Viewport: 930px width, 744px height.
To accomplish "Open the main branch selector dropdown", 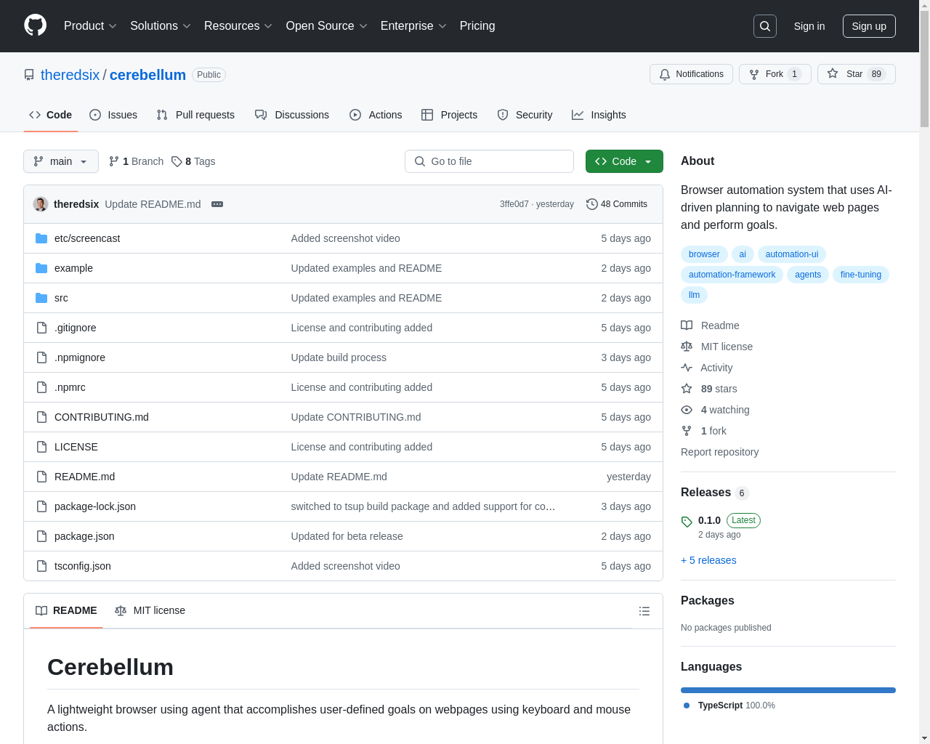I will pos(61,161).
